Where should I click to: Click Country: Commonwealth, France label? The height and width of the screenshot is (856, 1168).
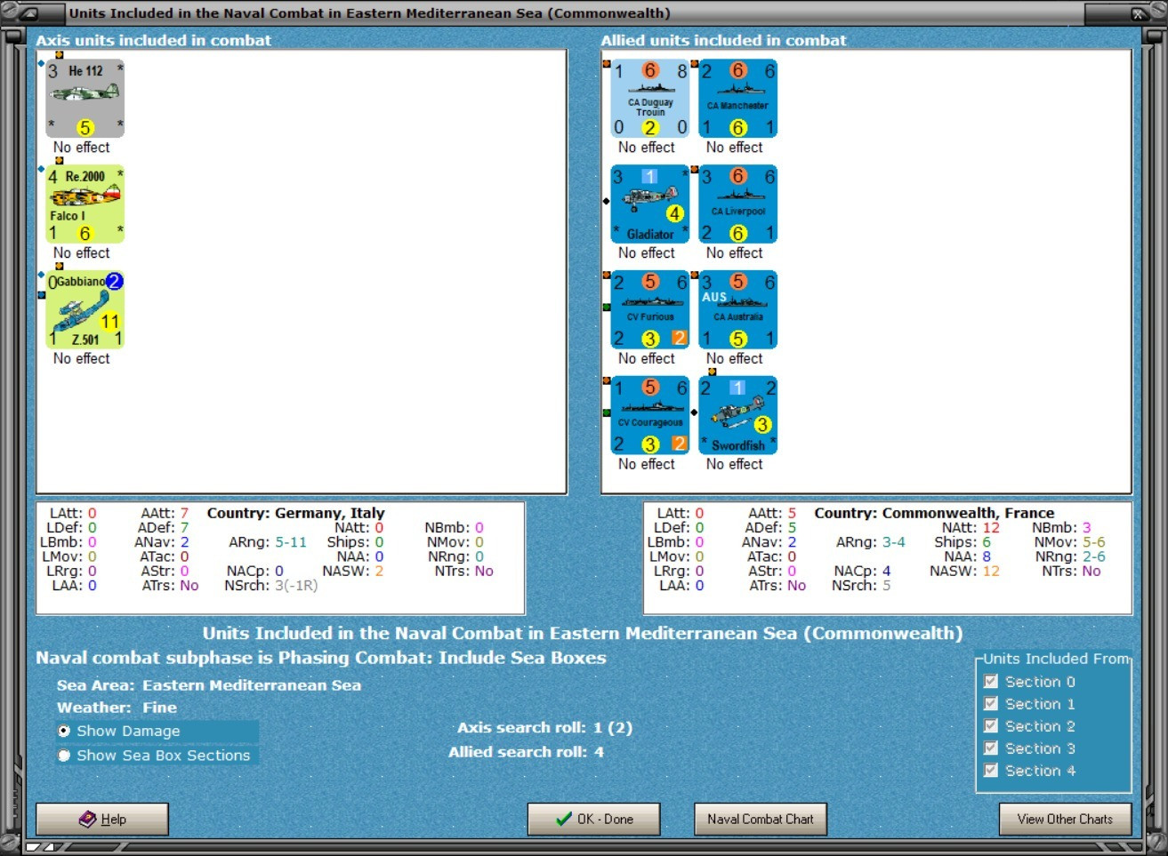point(934,513)
